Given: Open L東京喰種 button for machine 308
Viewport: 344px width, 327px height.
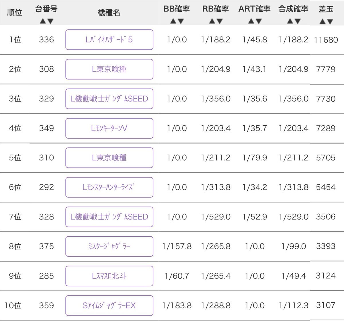Looking at the screenshot, I should [x=109, y=69].
